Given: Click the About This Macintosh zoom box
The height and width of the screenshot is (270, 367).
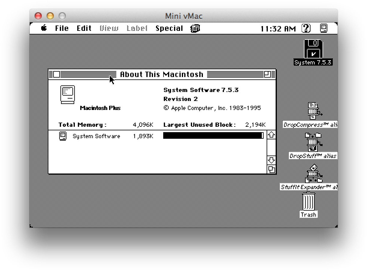Looking at the screenshot, I should click(267, 74).
